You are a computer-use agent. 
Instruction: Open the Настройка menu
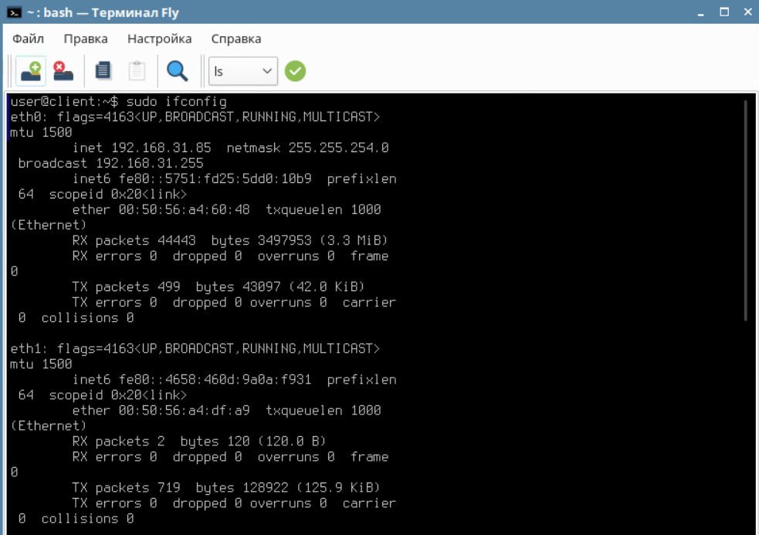click(x=159, y=39)
